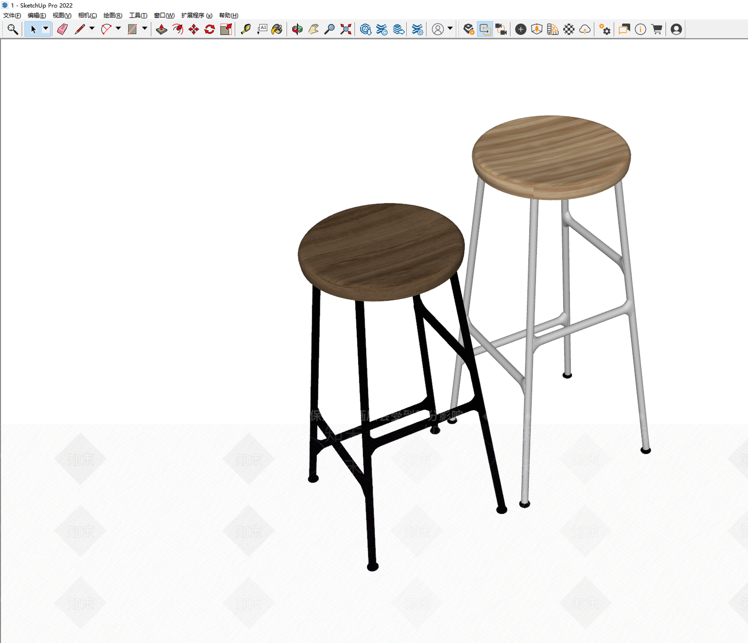Select the Eraser tool

pyautogui.click(x=62, y=29)
